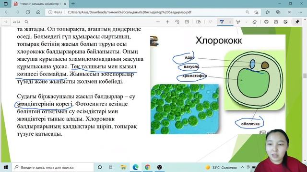Zoom out the PDF
This screenshot has height=172, width=307.
point(158,22)
